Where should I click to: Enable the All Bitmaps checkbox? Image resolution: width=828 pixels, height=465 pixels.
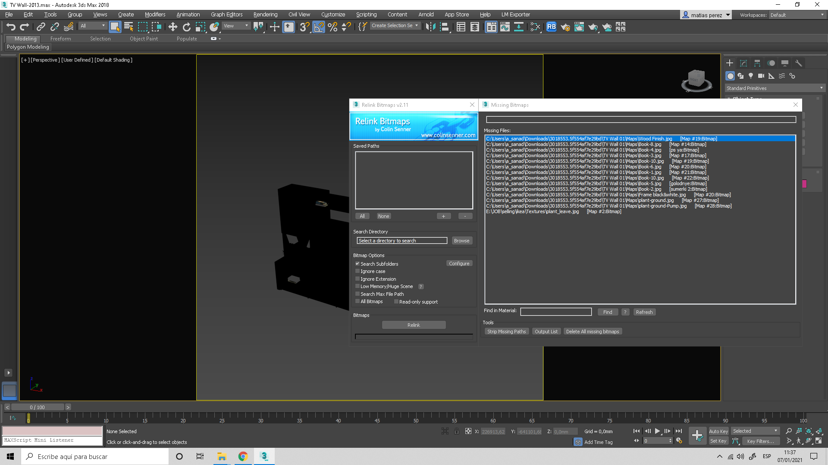357,301
